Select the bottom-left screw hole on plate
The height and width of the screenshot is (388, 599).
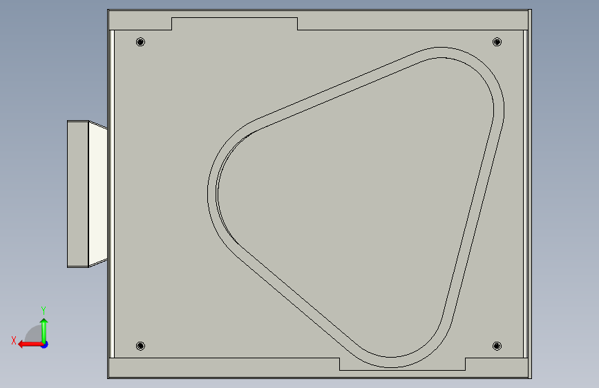pos(140,346)
